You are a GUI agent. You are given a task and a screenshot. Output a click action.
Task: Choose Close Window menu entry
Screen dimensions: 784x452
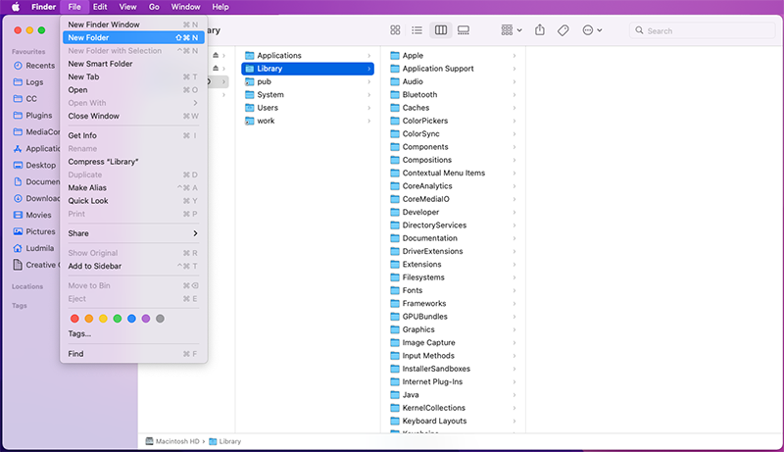tap(133, 116)
